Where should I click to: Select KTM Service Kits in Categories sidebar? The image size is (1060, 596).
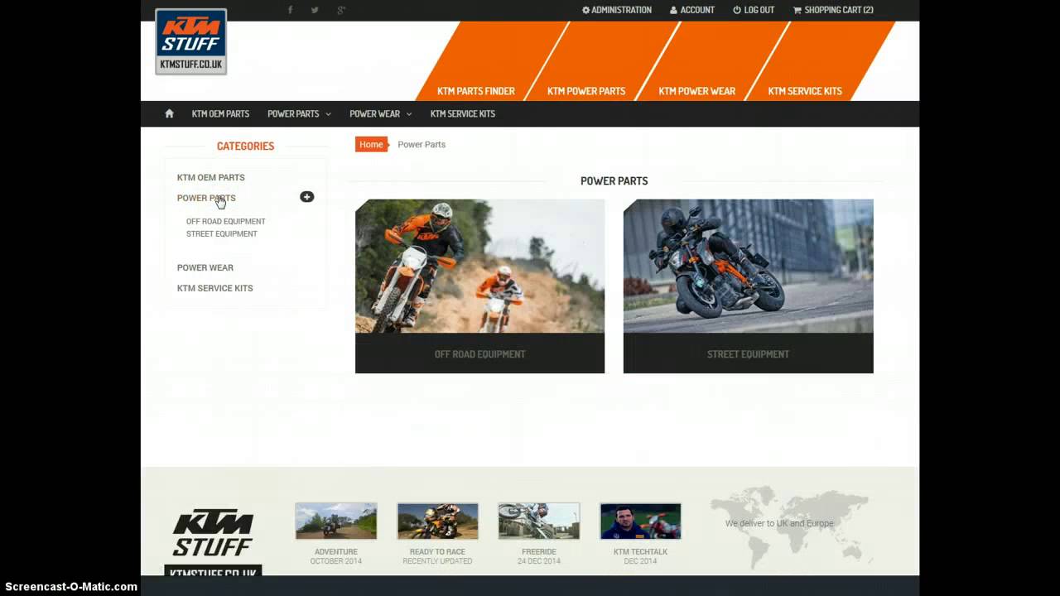[x=215, y=288]
